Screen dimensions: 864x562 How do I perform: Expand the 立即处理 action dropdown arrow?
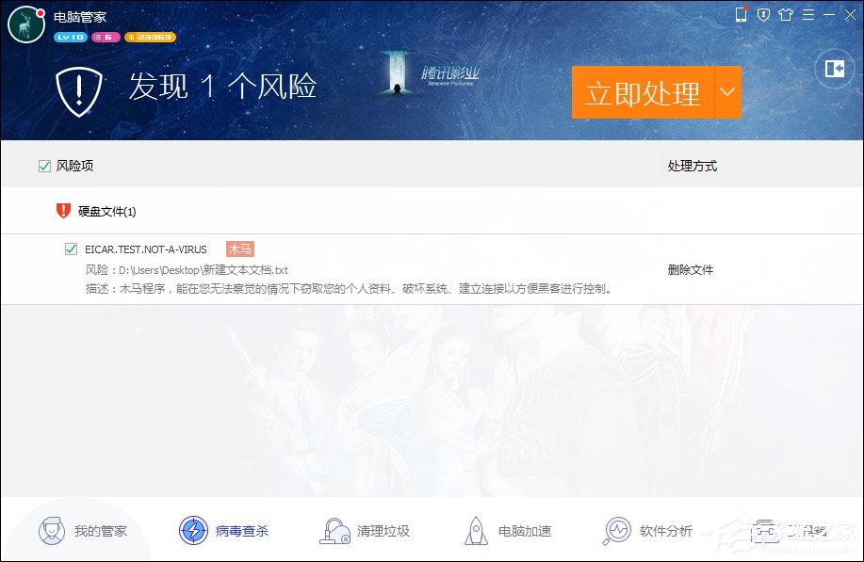(725, 92)
